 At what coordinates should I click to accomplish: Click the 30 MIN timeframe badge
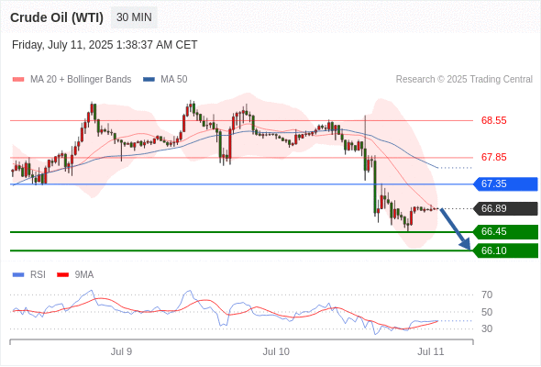[x=134, y=17]
